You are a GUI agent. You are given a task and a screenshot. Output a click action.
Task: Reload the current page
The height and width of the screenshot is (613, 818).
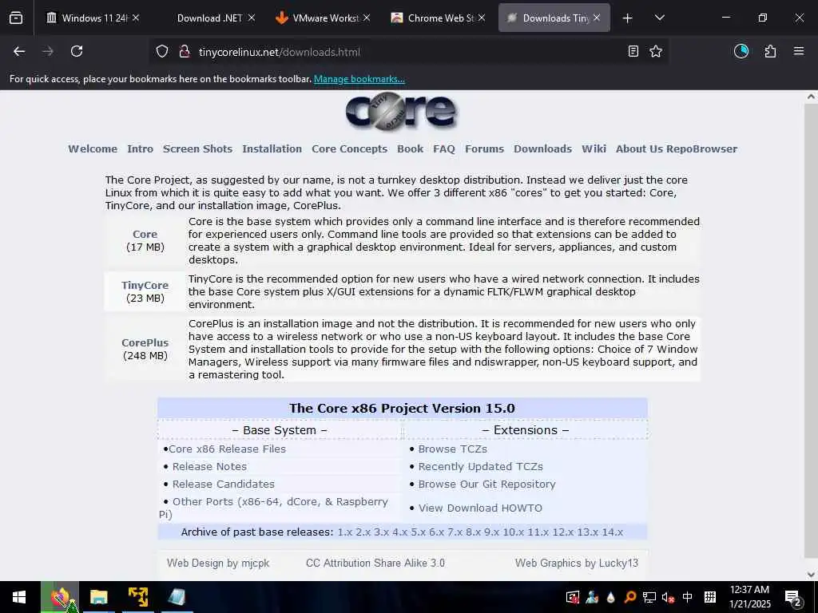[x=77, y=51]
